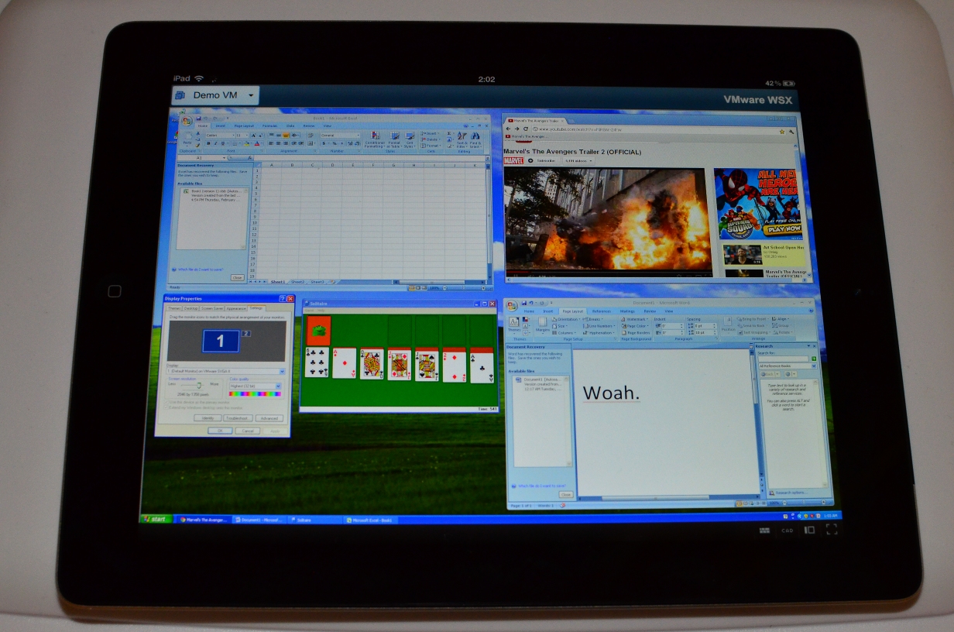
Task: Click the Super Hero Squad ad banner
Action: click(760, 204)
